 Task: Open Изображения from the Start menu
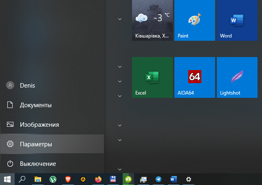(52, 125)
